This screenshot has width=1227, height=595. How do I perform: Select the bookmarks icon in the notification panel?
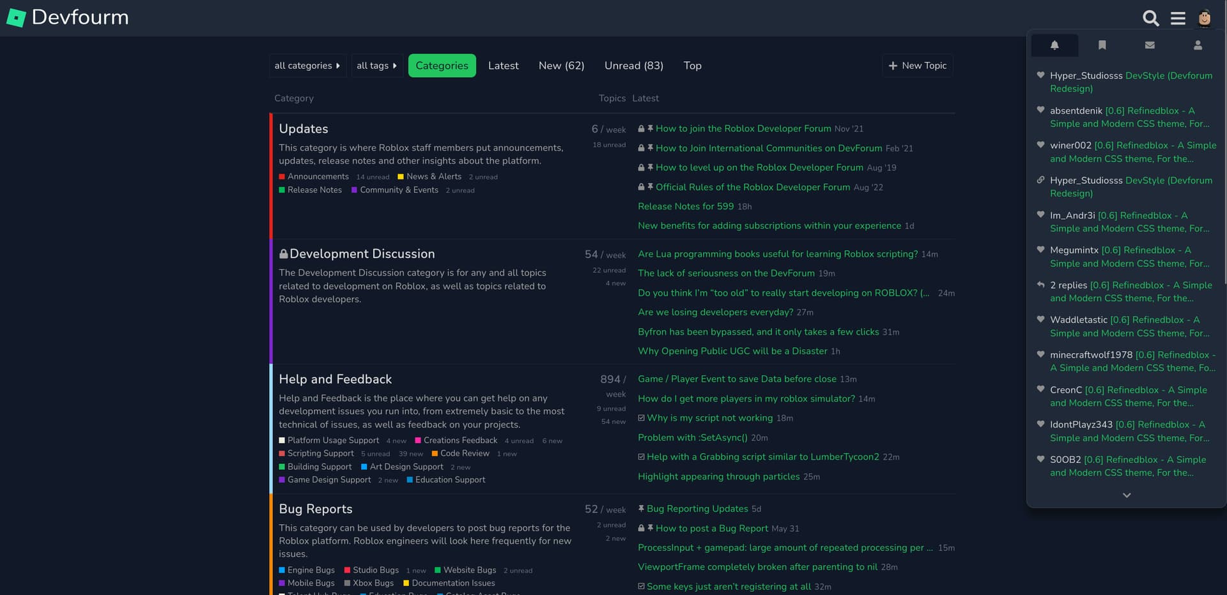coord(1102,45)
